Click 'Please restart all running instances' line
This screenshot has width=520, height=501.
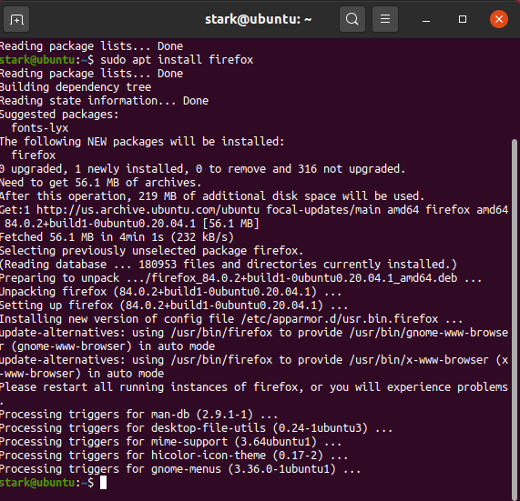coord(254,387)
